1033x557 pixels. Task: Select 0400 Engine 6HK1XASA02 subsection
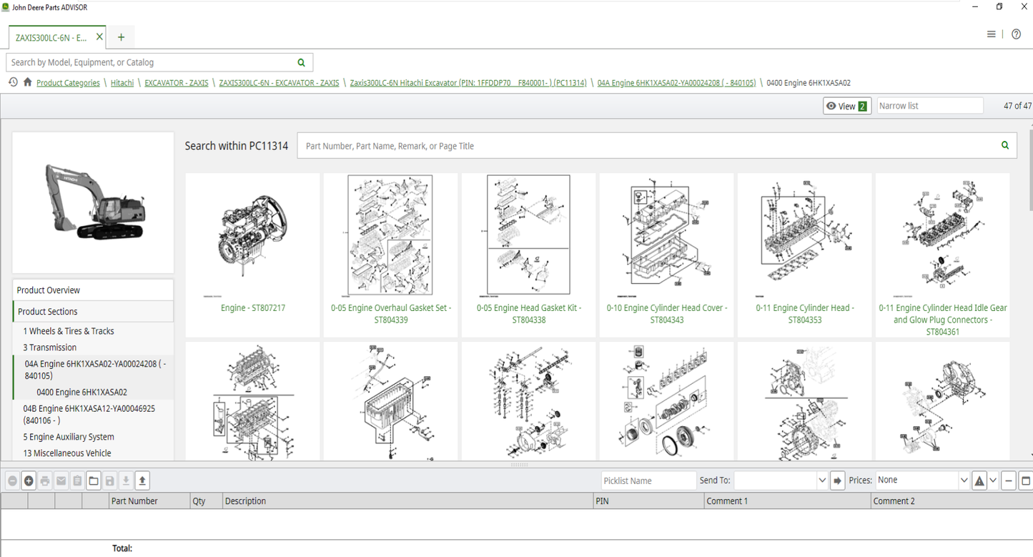point(81,392)
